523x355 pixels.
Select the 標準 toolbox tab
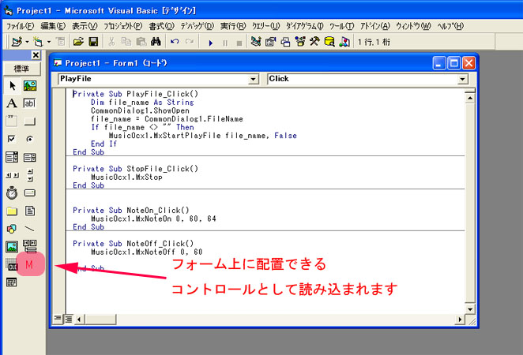coord(21,69)
